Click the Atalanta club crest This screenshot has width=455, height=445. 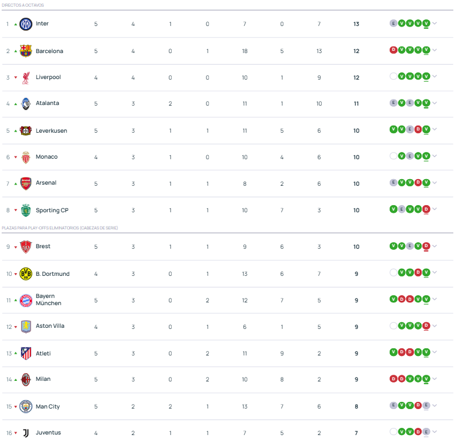25,104
